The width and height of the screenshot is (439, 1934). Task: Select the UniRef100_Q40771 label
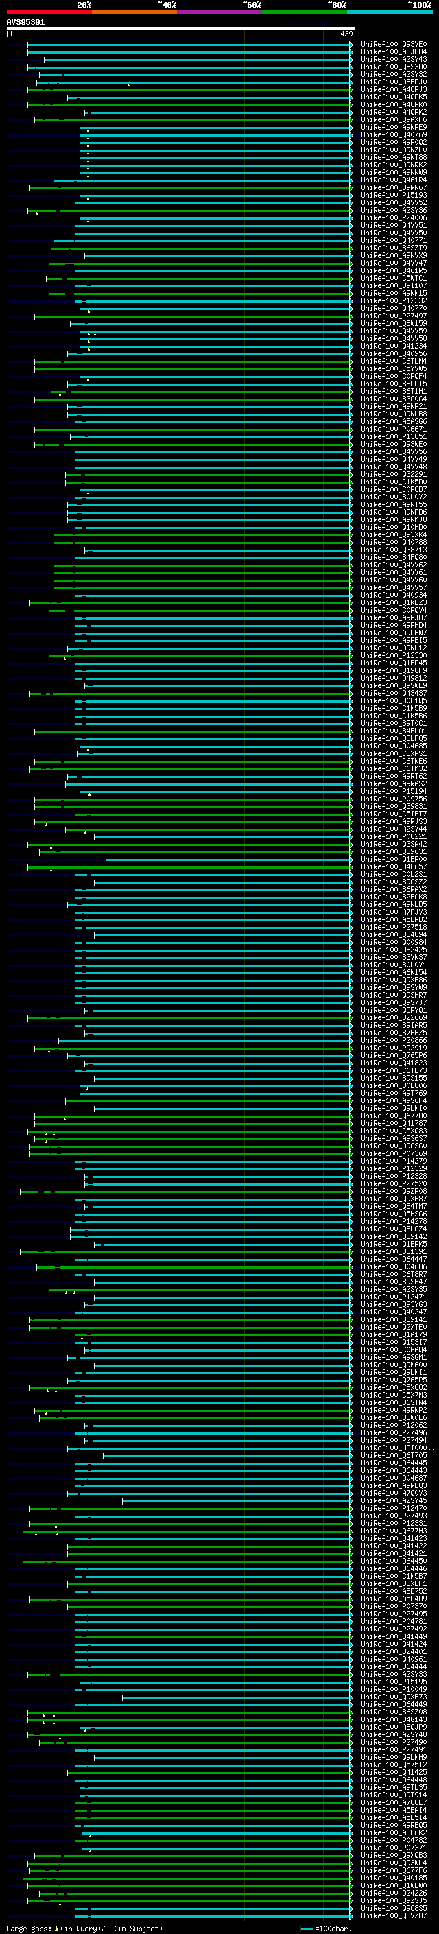click(x=394, y=240)
